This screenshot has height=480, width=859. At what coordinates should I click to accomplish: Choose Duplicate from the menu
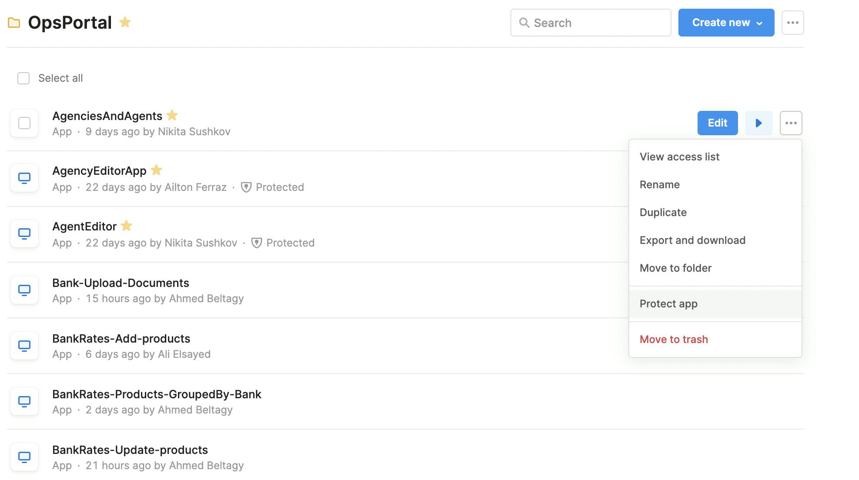(715, 213)
